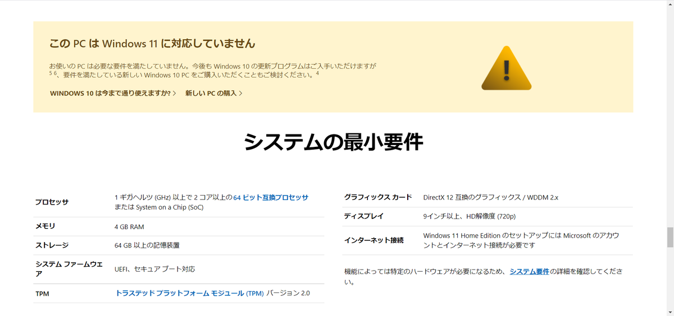Screen dimensions: 674x316
Task: Click the 'UEFI、セキュア ブート対応' value
Action: pyautogui.click(x=155, y=269)
